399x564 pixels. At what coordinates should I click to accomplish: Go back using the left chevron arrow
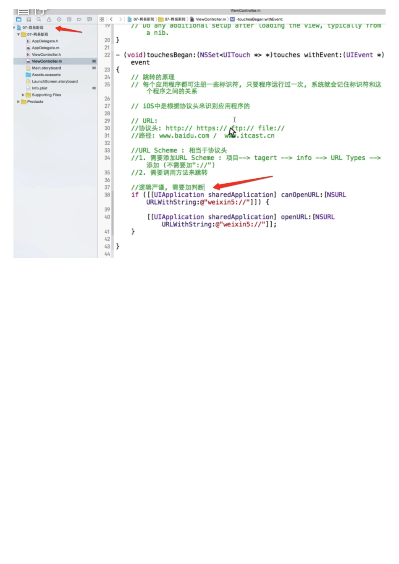[x=111, y=19]
